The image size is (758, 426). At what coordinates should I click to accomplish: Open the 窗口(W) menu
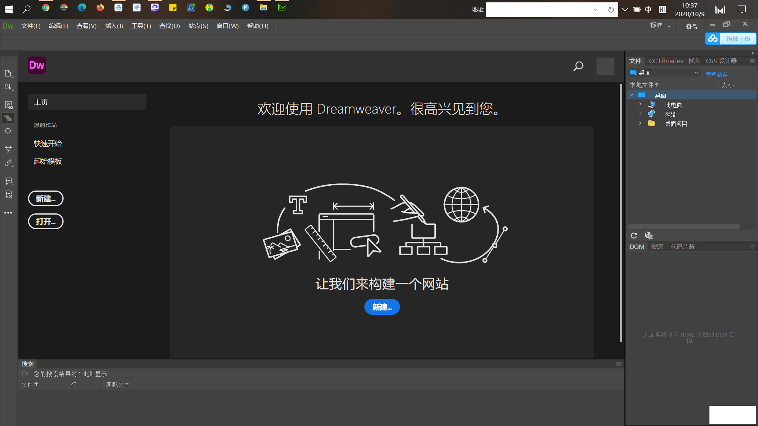[227, 26]
